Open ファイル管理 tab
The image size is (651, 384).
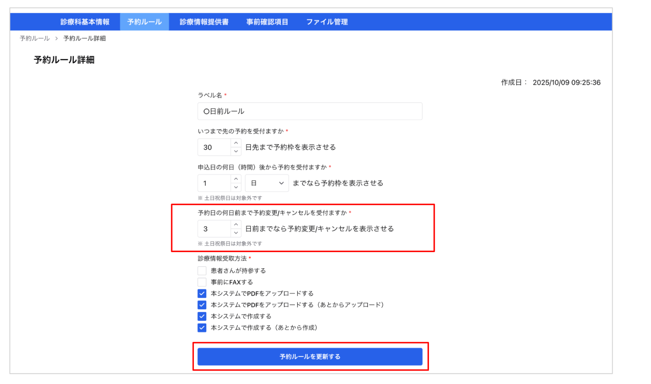[327, 22]
